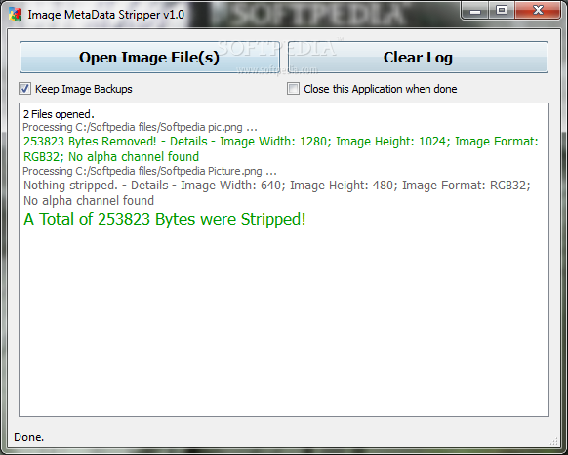Maximize the Image MetaData Stripper window

pyautogui.click(x=502, y=11)
